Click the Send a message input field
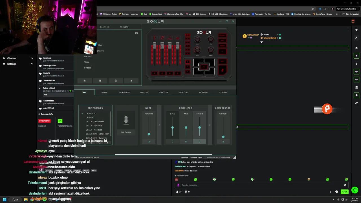 click(x=261, y=185)
